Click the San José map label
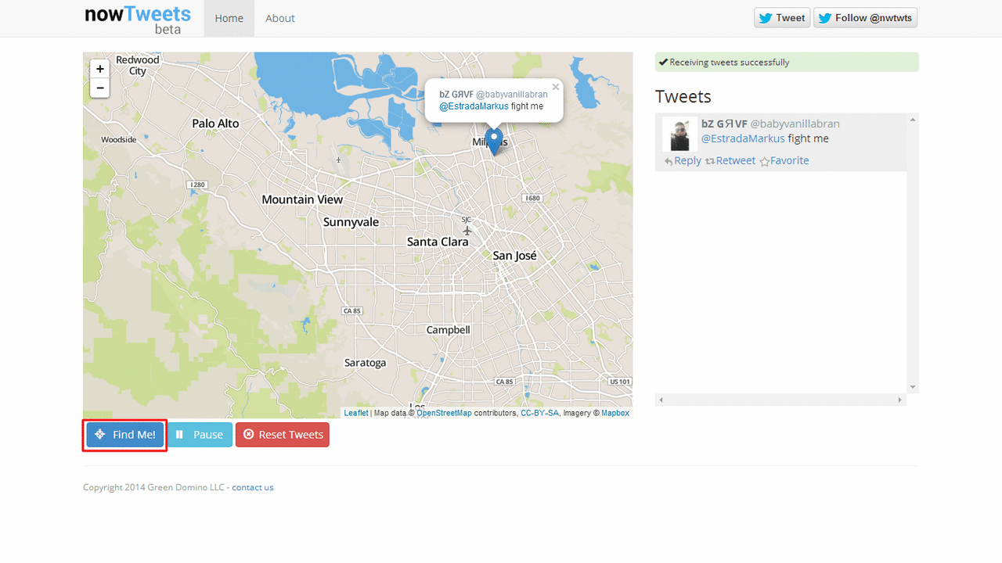This screenshot has height=563, width=1002. (x=514, y=256)
